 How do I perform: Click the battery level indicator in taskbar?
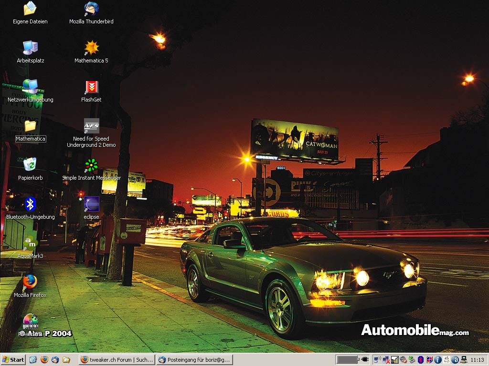point(348,360)
